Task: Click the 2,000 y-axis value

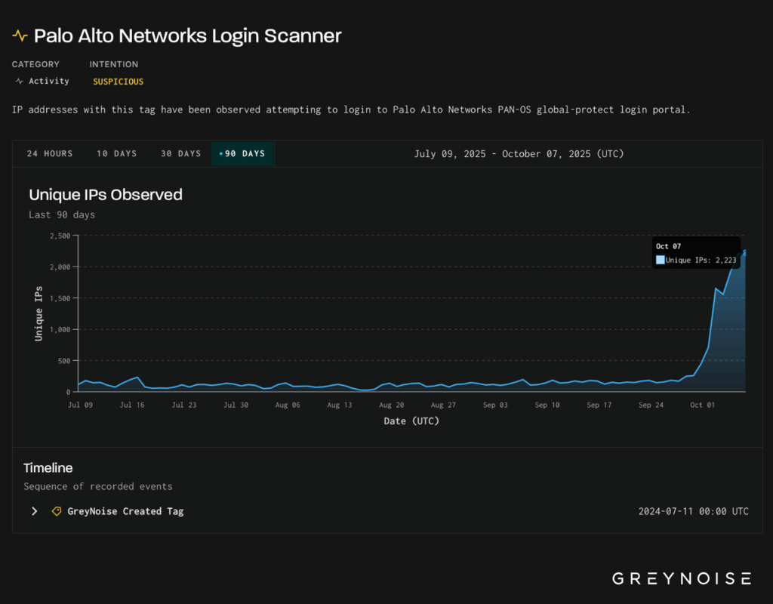Action: (60, 267)
